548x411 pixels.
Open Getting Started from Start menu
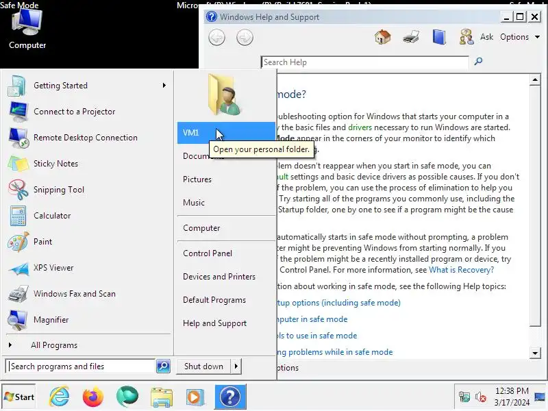87,86
